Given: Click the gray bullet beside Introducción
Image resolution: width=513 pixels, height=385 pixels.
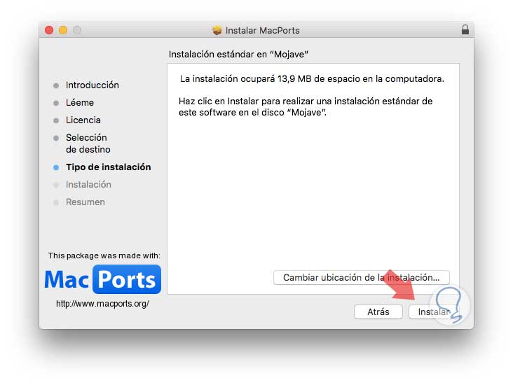Looking at the screenshot, I should (56, 85).
